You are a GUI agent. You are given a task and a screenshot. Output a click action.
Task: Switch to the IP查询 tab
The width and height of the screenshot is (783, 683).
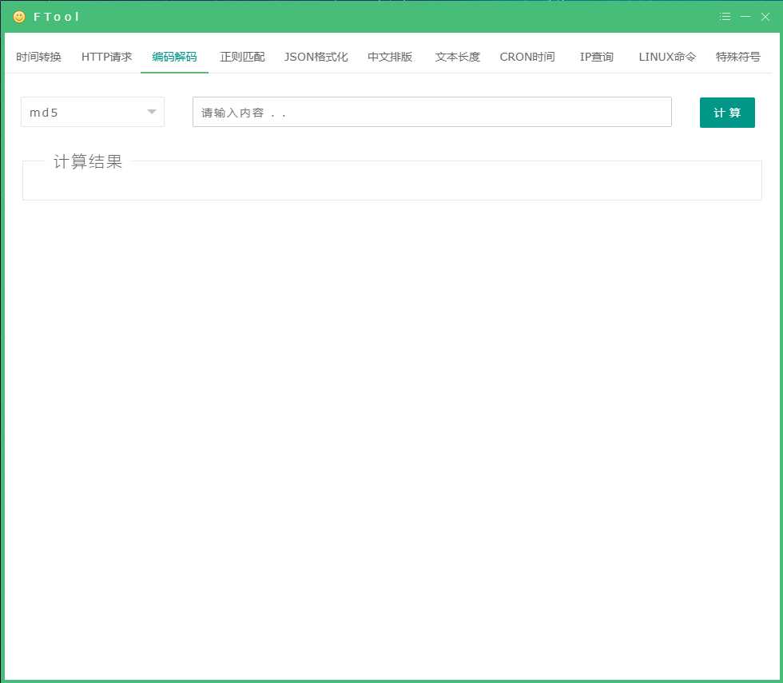596,57
